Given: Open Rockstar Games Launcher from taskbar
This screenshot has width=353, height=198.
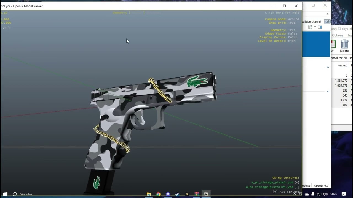Looking at the screenshot, I should click(x=187, y=194).
